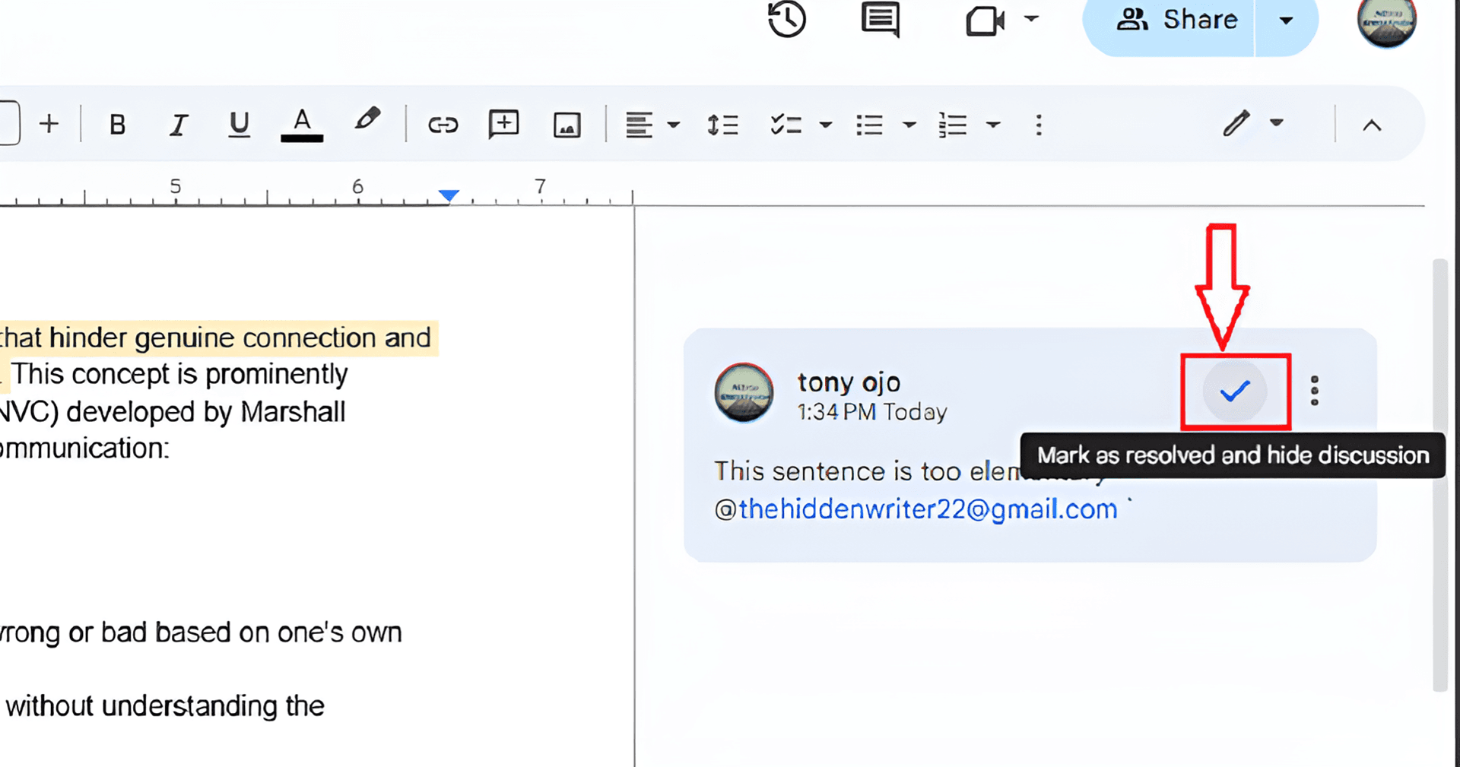
Task: Mark comment as resolved checkmark
Action: pos(1235,391)
